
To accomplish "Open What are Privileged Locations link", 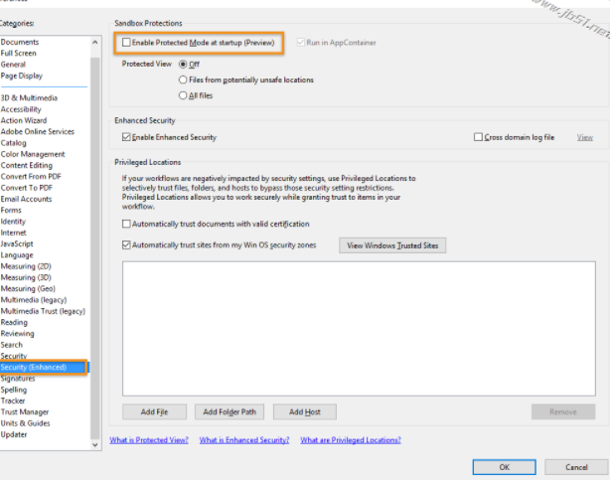I will tap(350, 439).
